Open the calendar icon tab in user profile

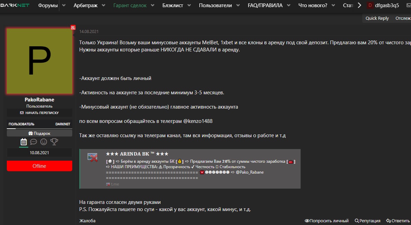[x=24, y=142]
